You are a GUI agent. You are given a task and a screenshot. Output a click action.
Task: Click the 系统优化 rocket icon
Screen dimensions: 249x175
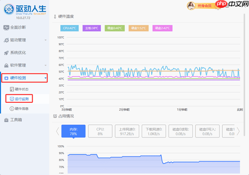tap(6, 53)
